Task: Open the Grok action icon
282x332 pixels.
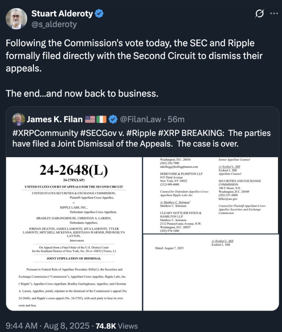Action: point(259,14)
